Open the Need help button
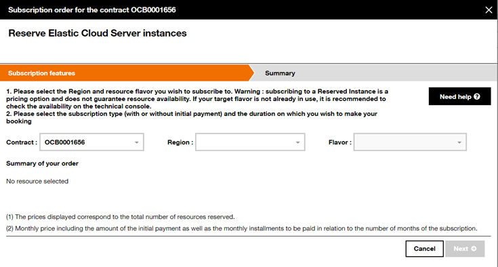This screenshot has height=267, width=498. [x=459, y=96]
